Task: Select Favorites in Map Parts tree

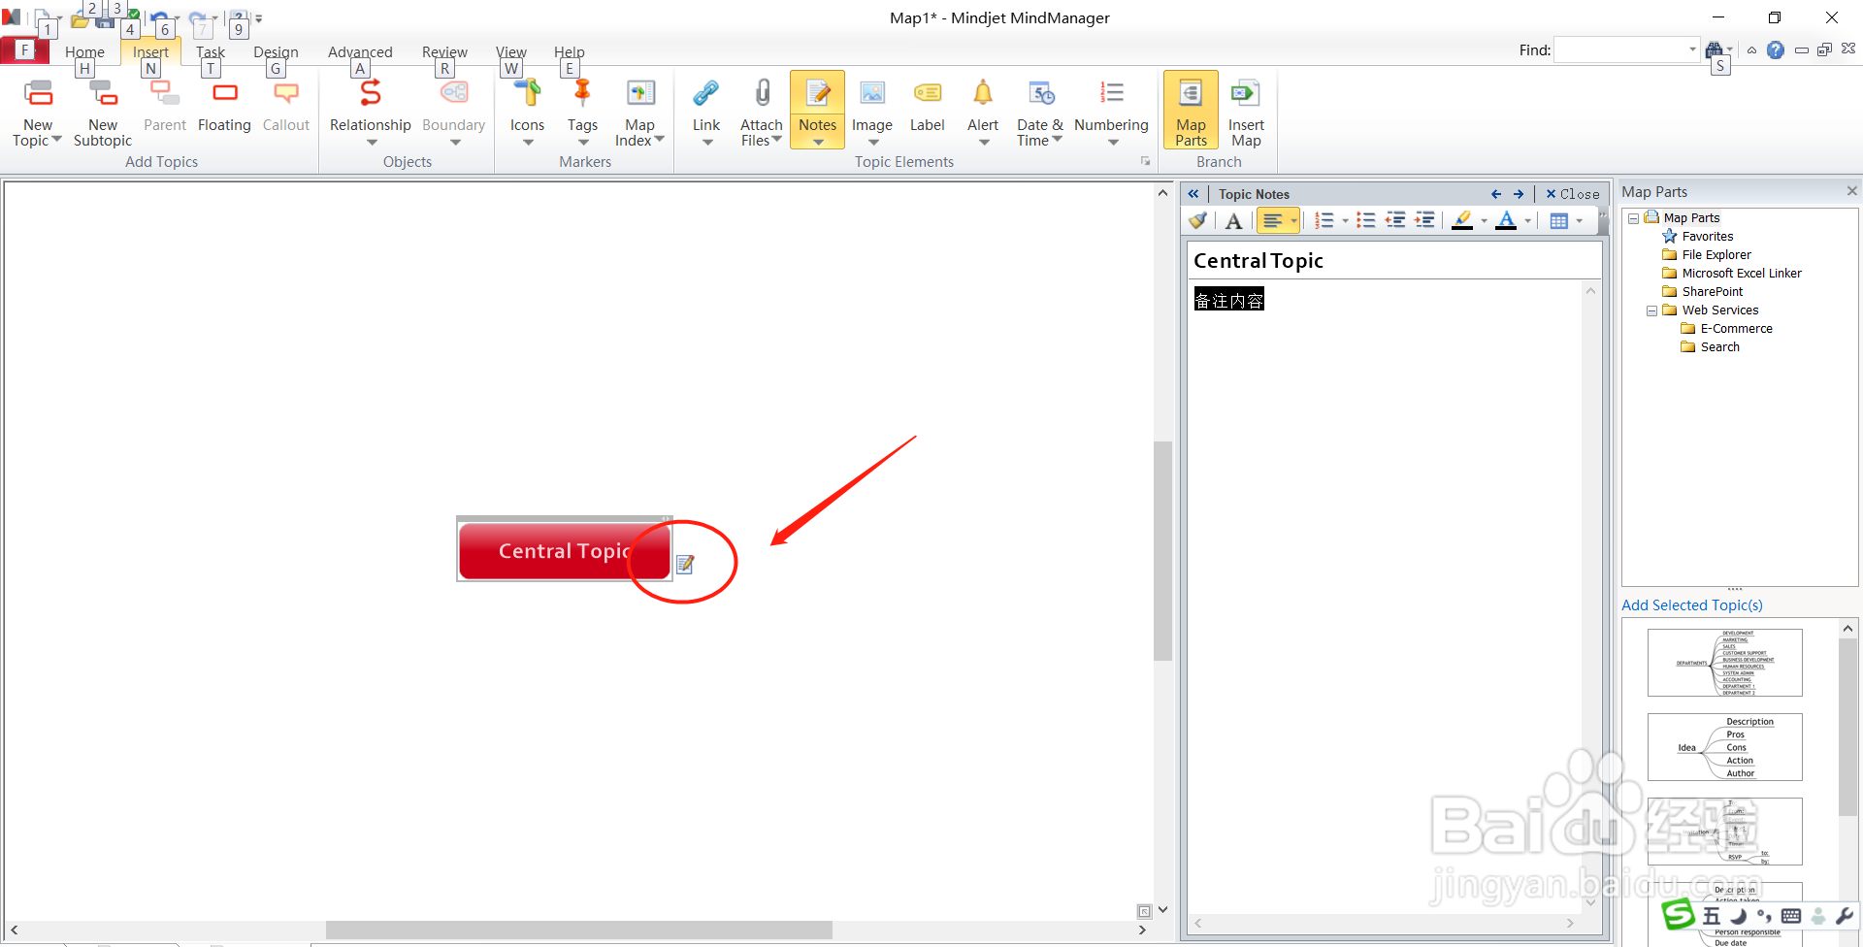Action: click(x=1707, y=236)
